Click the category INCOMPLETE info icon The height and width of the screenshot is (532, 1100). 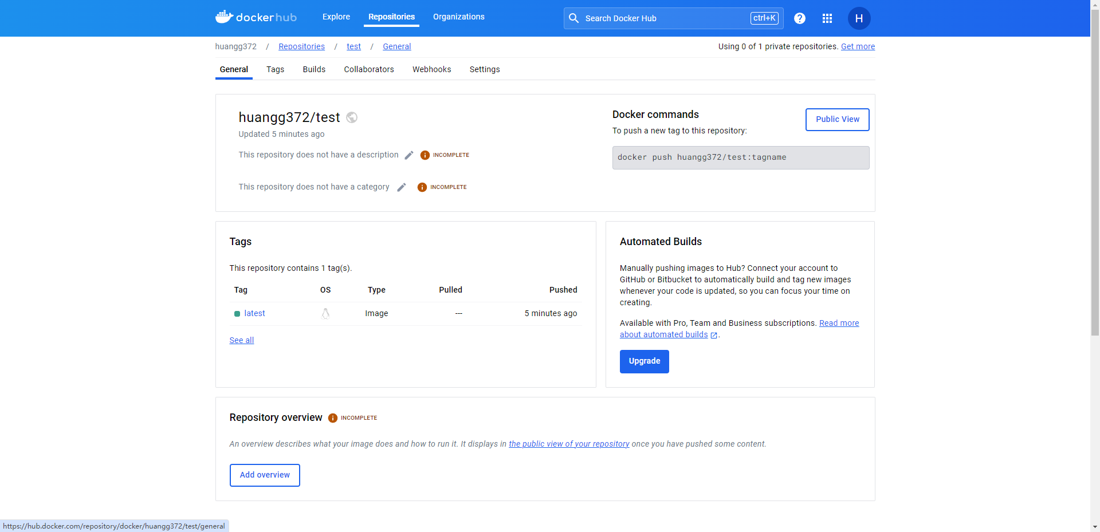pos(422,187)
